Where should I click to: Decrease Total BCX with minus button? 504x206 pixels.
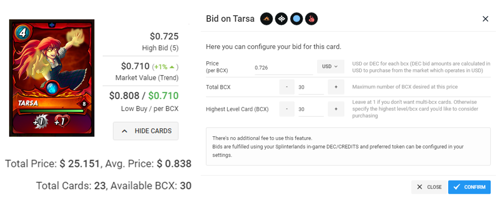(x=287, y=87)
